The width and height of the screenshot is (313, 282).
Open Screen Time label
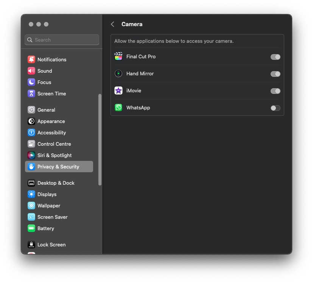52,93
